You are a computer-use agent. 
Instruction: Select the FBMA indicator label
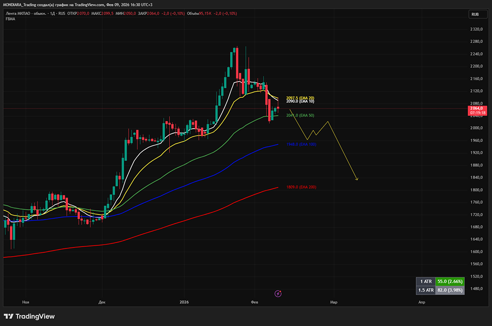click(10, 19)
